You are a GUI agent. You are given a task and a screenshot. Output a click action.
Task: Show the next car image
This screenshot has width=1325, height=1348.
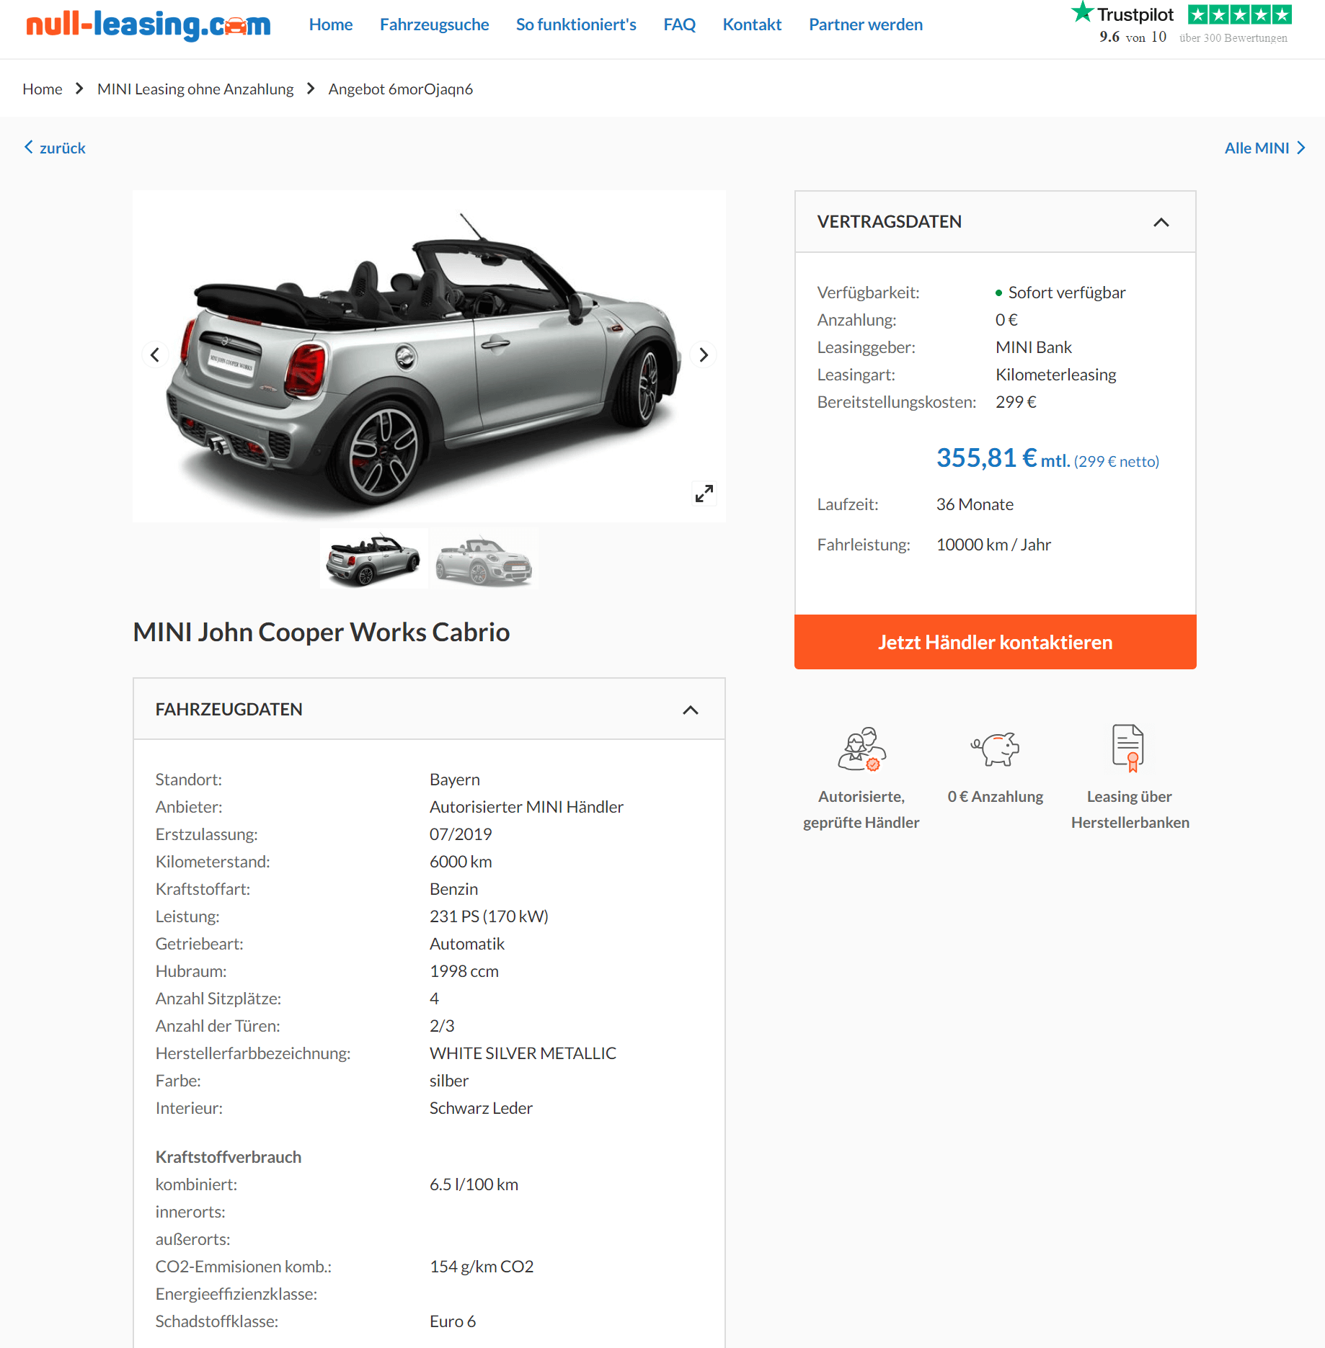704,354
